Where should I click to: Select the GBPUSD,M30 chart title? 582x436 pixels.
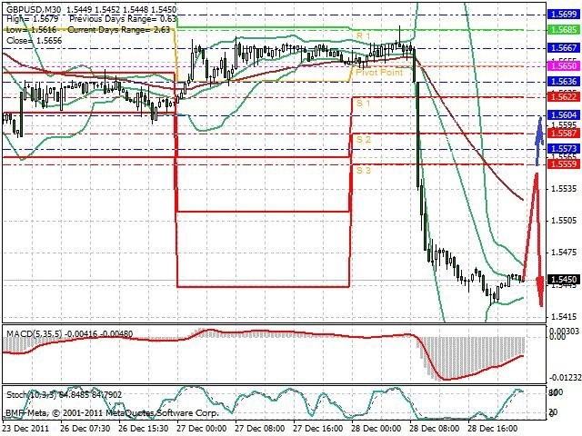(34, 9)
